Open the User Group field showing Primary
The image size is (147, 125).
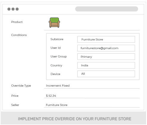click(x=106, y=57)
